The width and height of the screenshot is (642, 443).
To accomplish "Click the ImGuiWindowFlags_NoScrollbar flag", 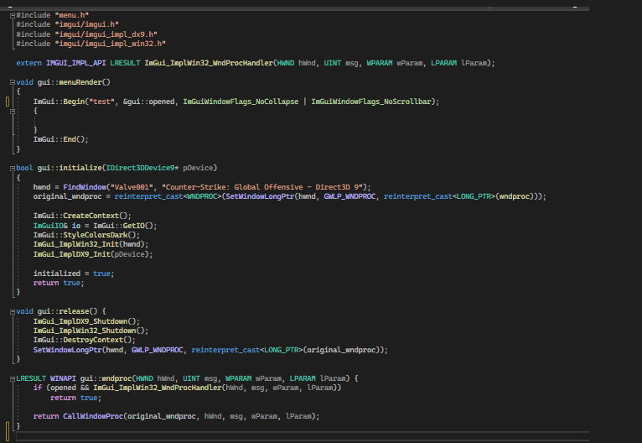I will coord(372,102).
